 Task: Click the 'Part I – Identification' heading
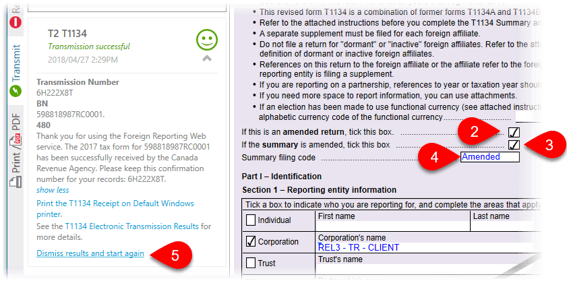[x=281, y=177]
